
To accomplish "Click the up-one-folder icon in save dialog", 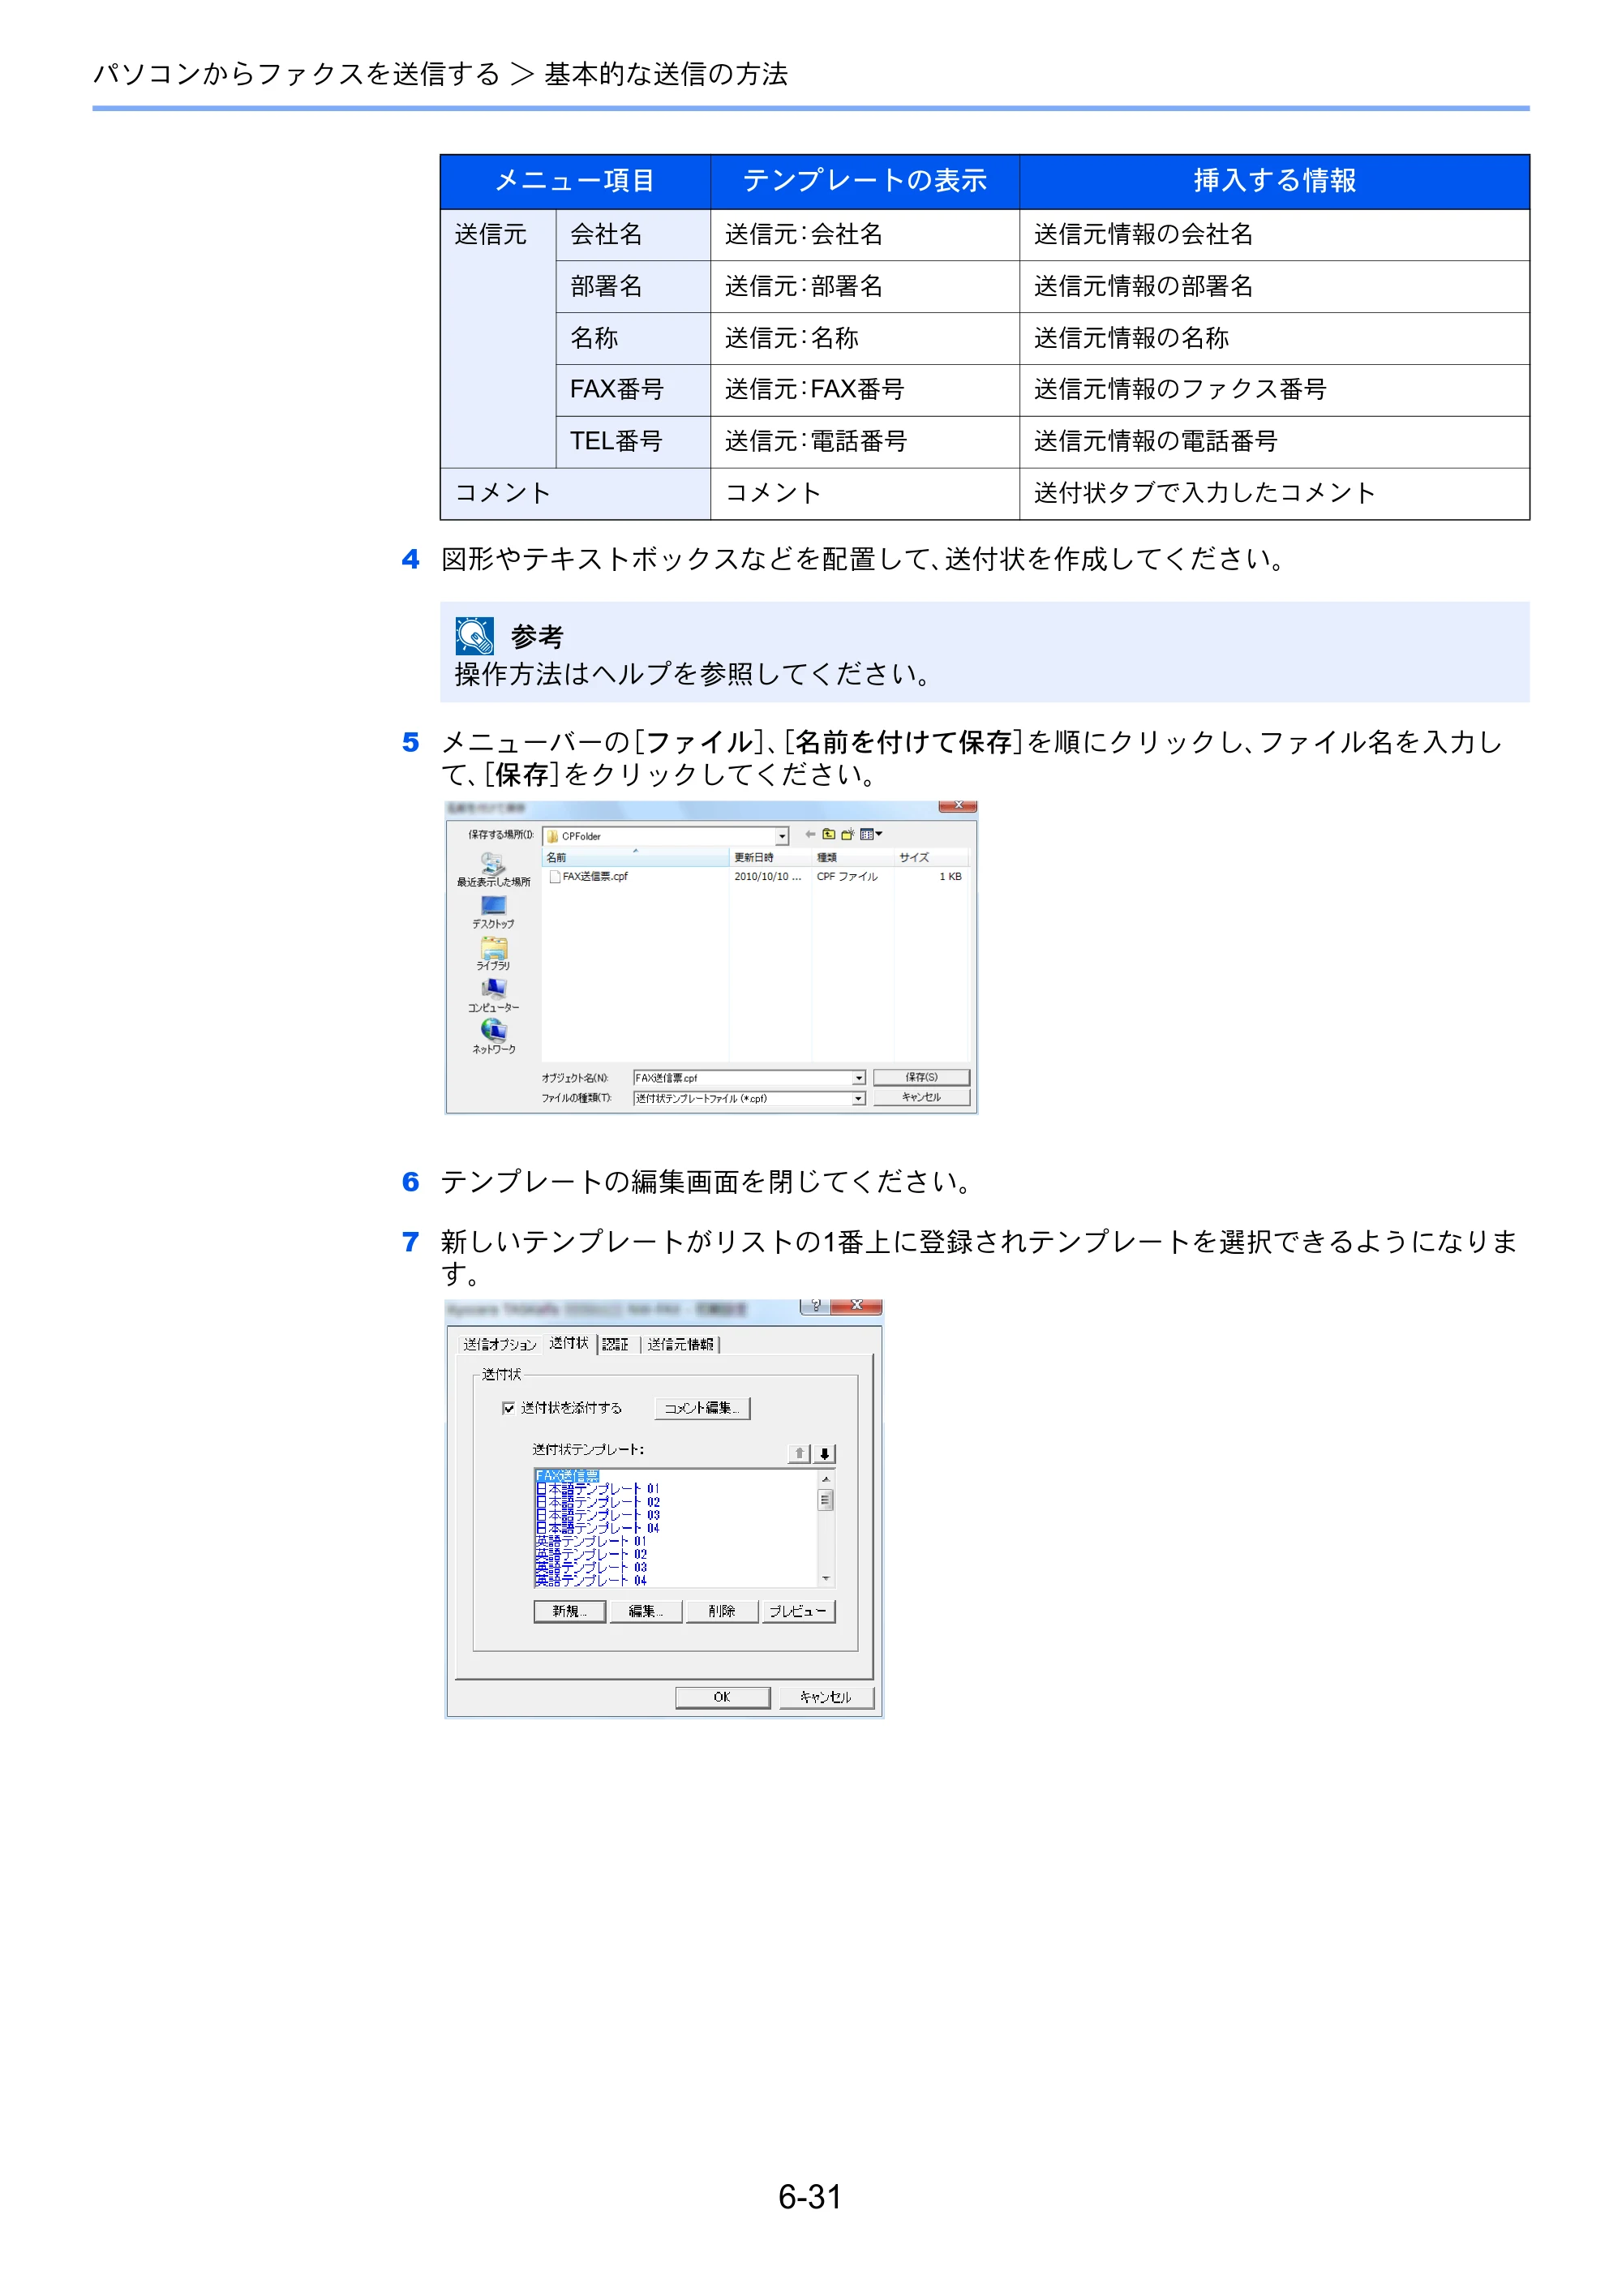I will pyautogui.click(x=828, y=834).
